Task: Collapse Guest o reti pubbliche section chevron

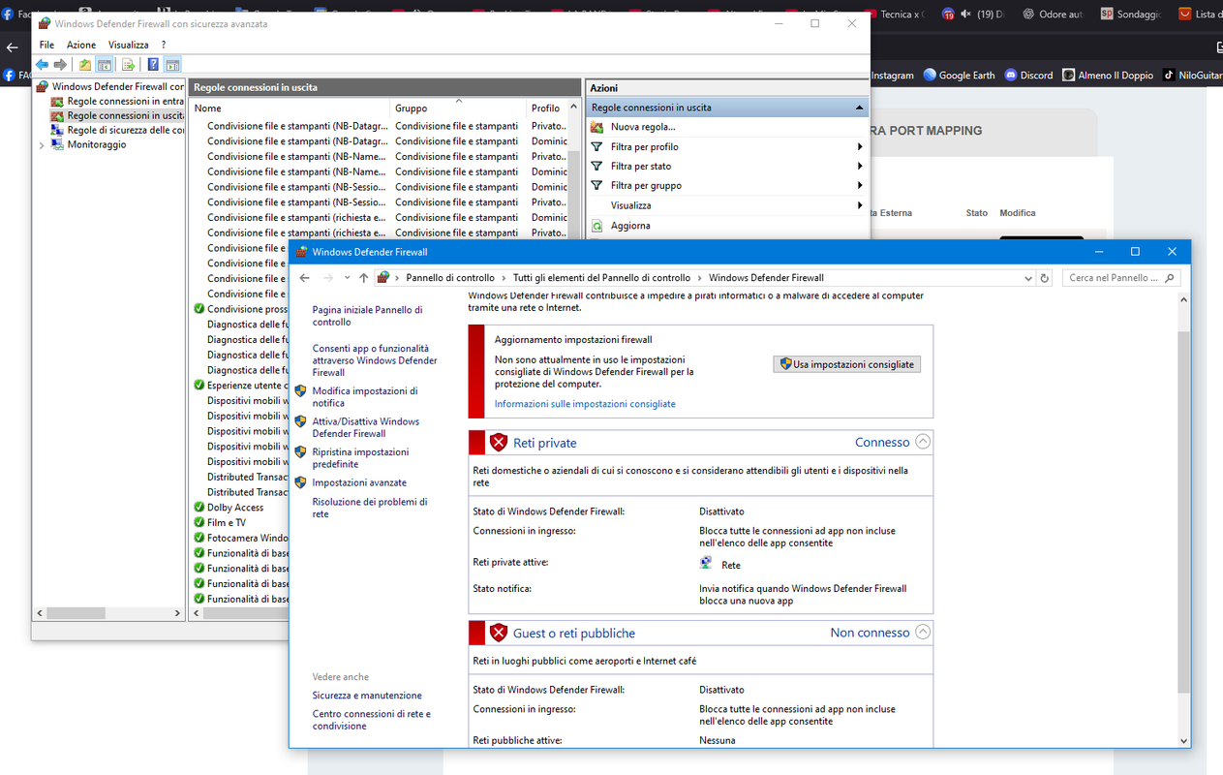Action: (923, 632)
